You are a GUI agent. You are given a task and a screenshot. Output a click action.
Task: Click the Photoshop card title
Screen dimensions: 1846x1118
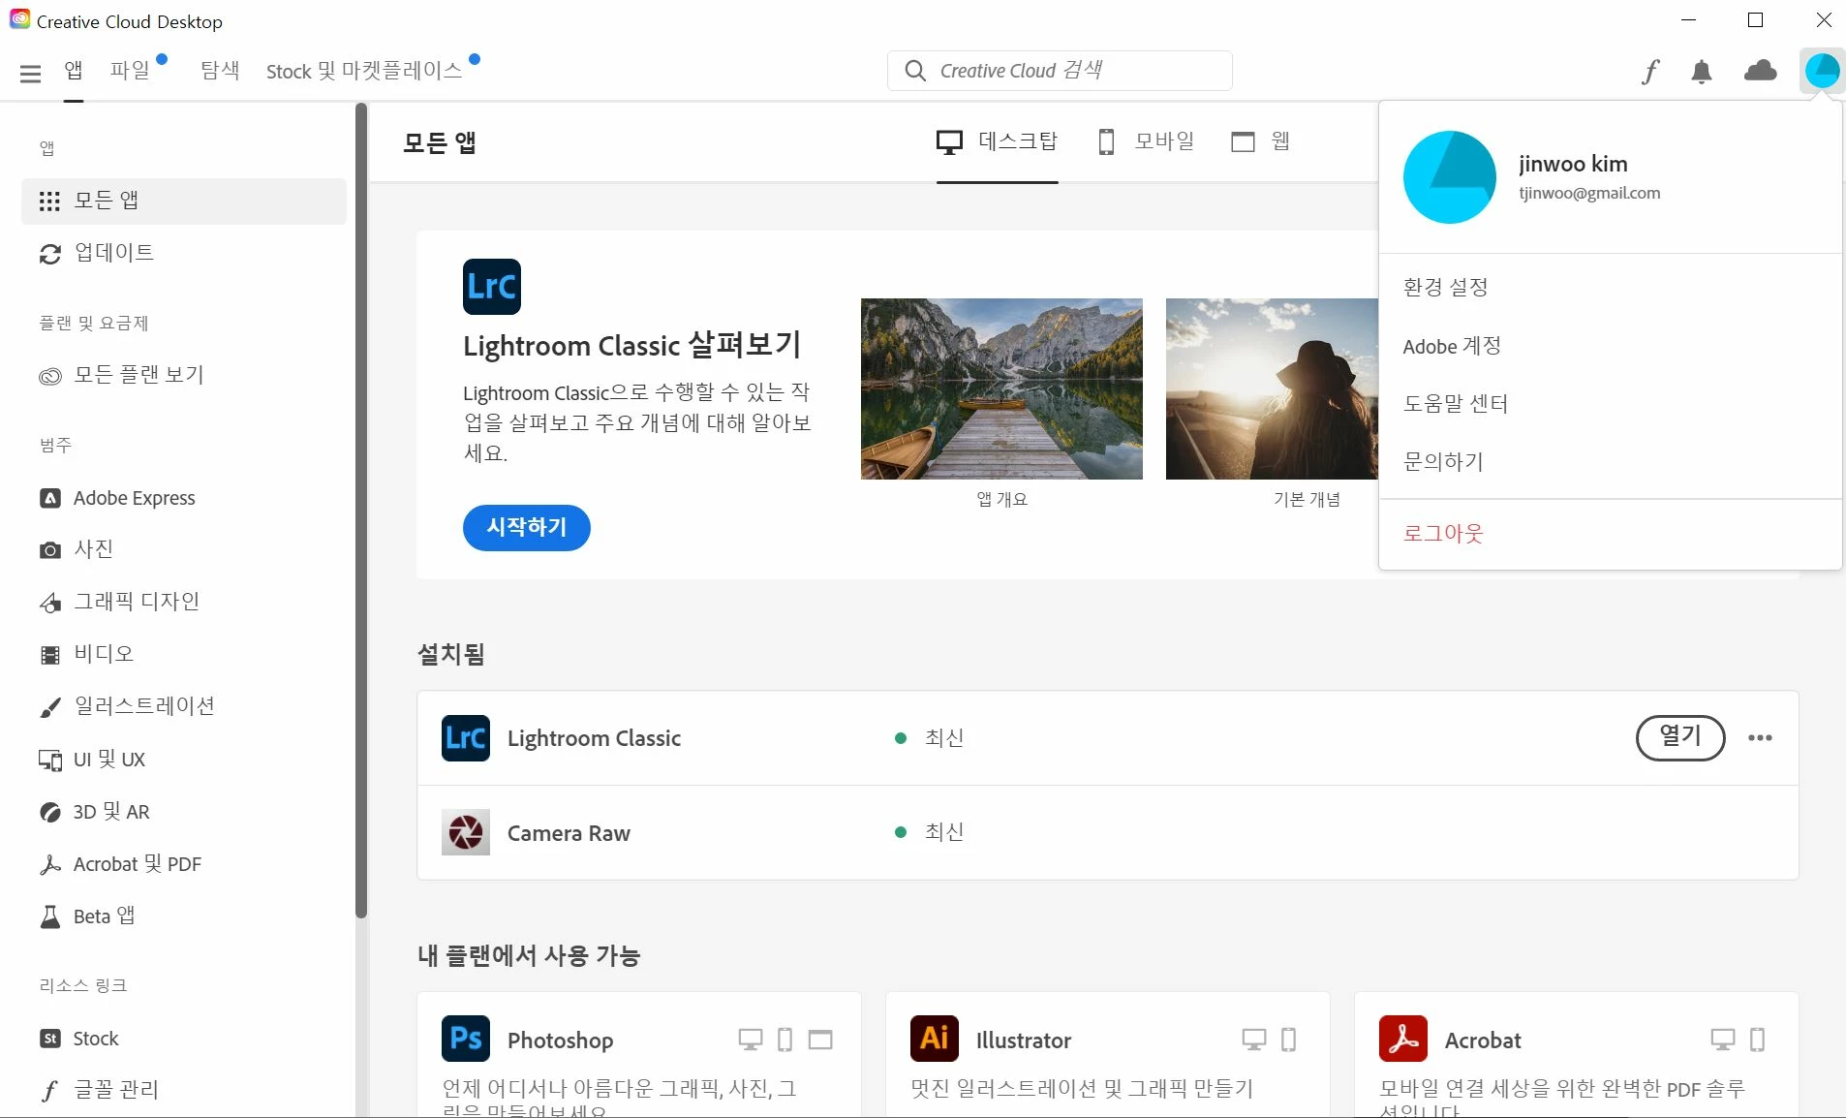560,1040
